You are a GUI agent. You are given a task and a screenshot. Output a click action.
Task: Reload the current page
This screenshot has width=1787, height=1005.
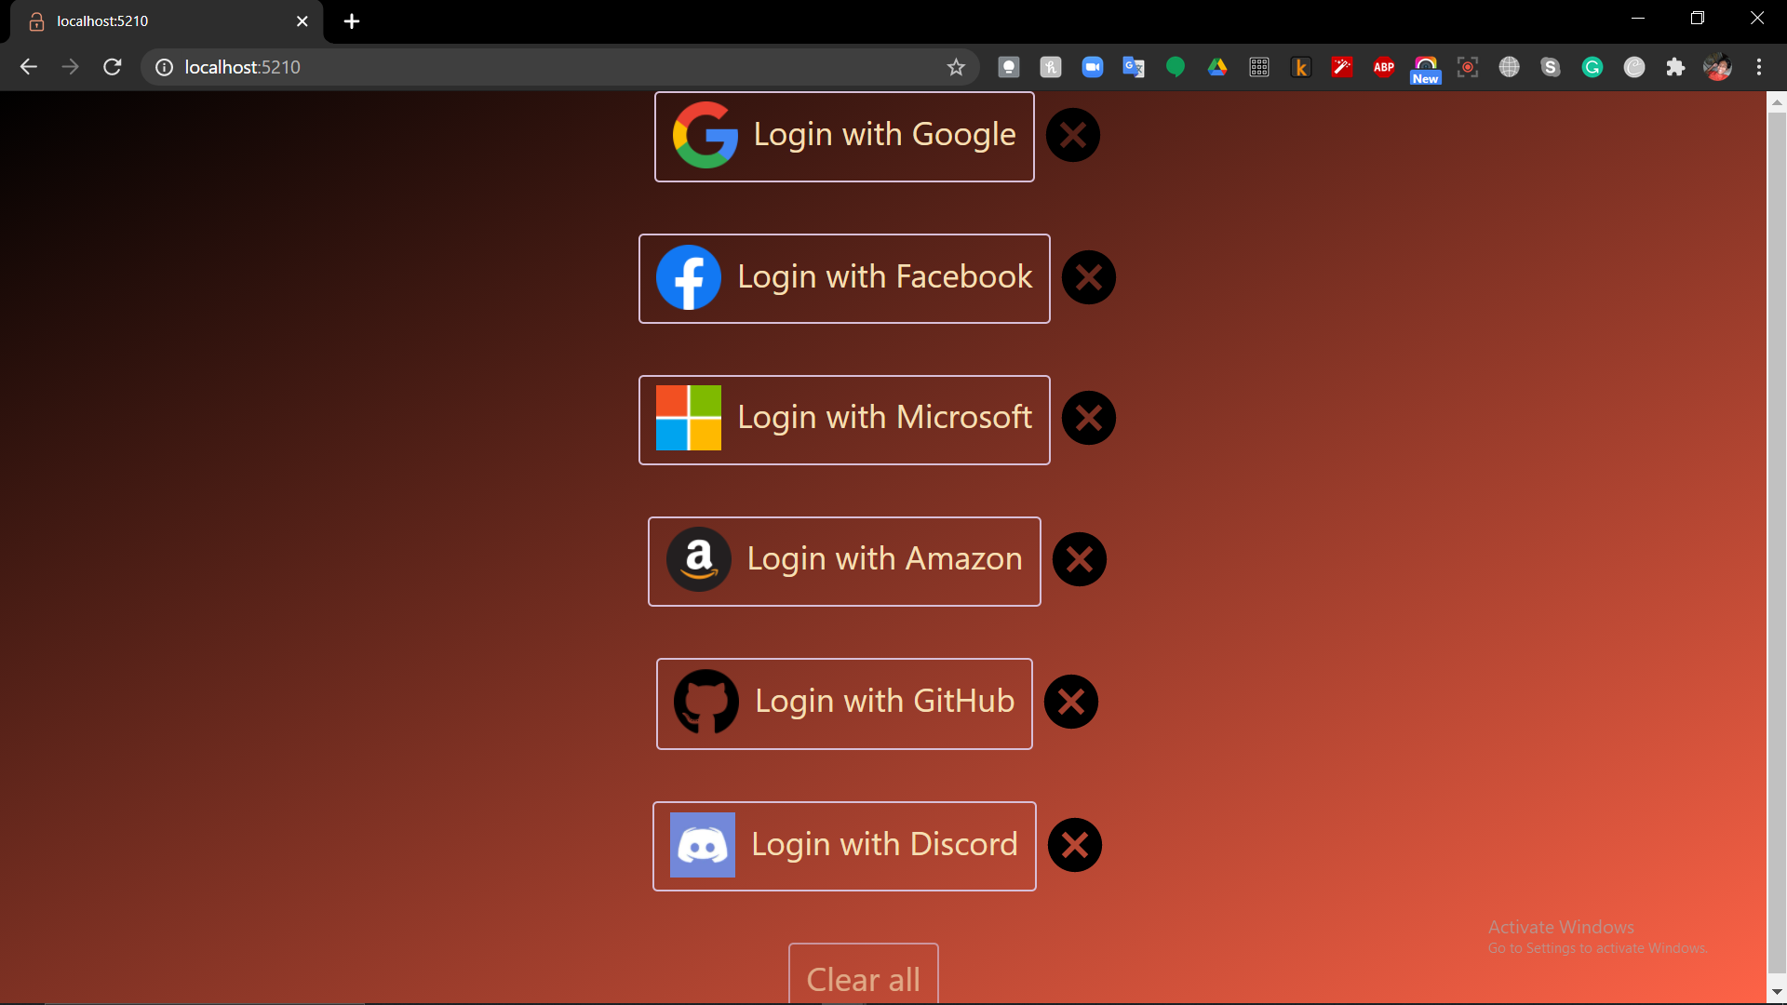113,67
